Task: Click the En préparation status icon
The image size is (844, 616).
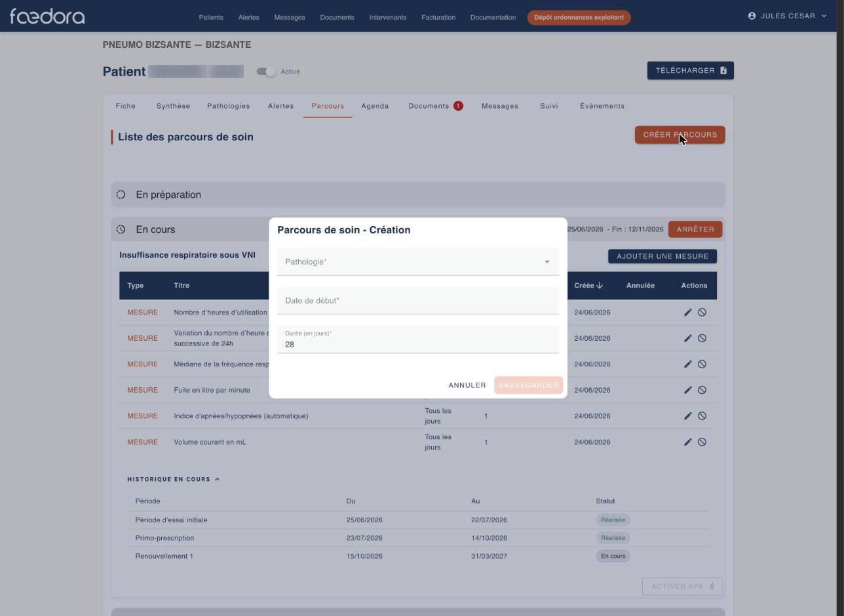Action: (x=121, y=195)
